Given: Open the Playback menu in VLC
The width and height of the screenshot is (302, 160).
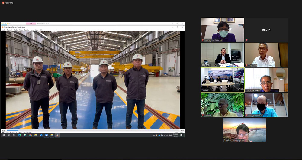Looking at the screenshot, I should 10,30.
